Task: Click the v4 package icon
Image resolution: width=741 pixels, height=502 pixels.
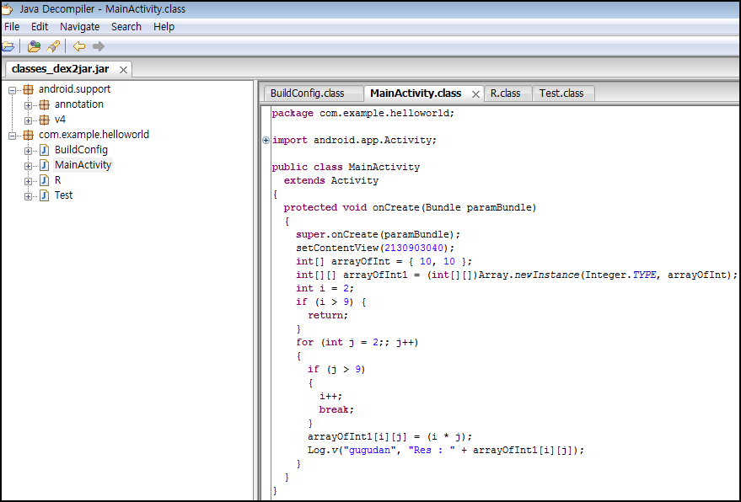Action: 45,120
